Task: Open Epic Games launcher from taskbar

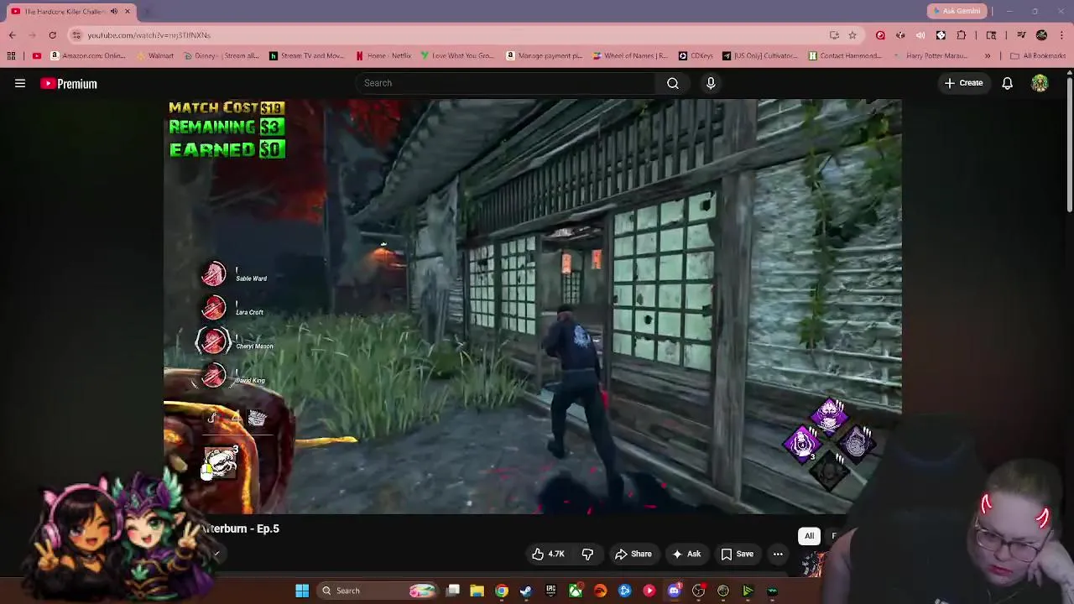Action: 550,591
